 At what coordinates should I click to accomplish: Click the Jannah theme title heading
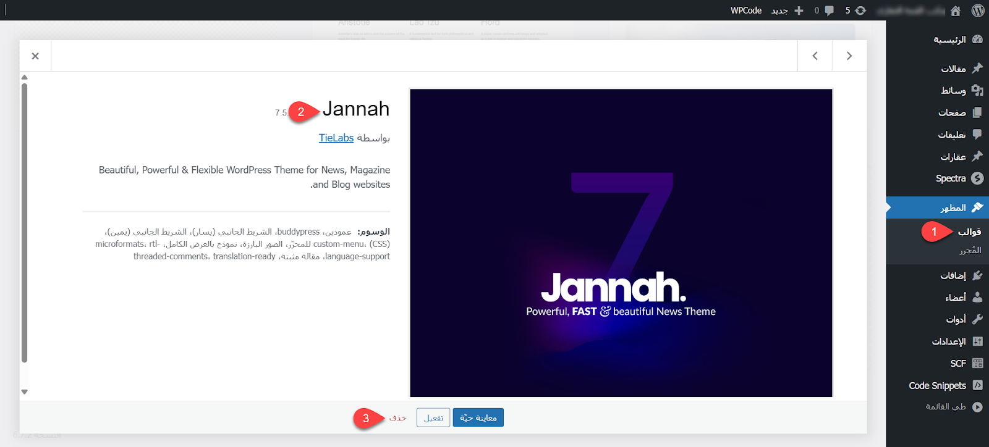(x=356, y=109)
